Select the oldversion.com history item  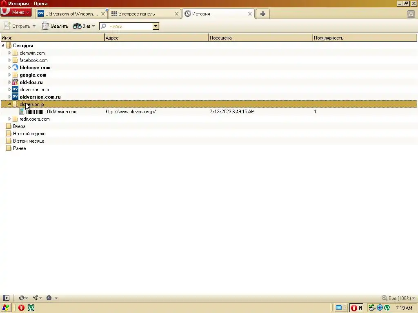point(34,89)
